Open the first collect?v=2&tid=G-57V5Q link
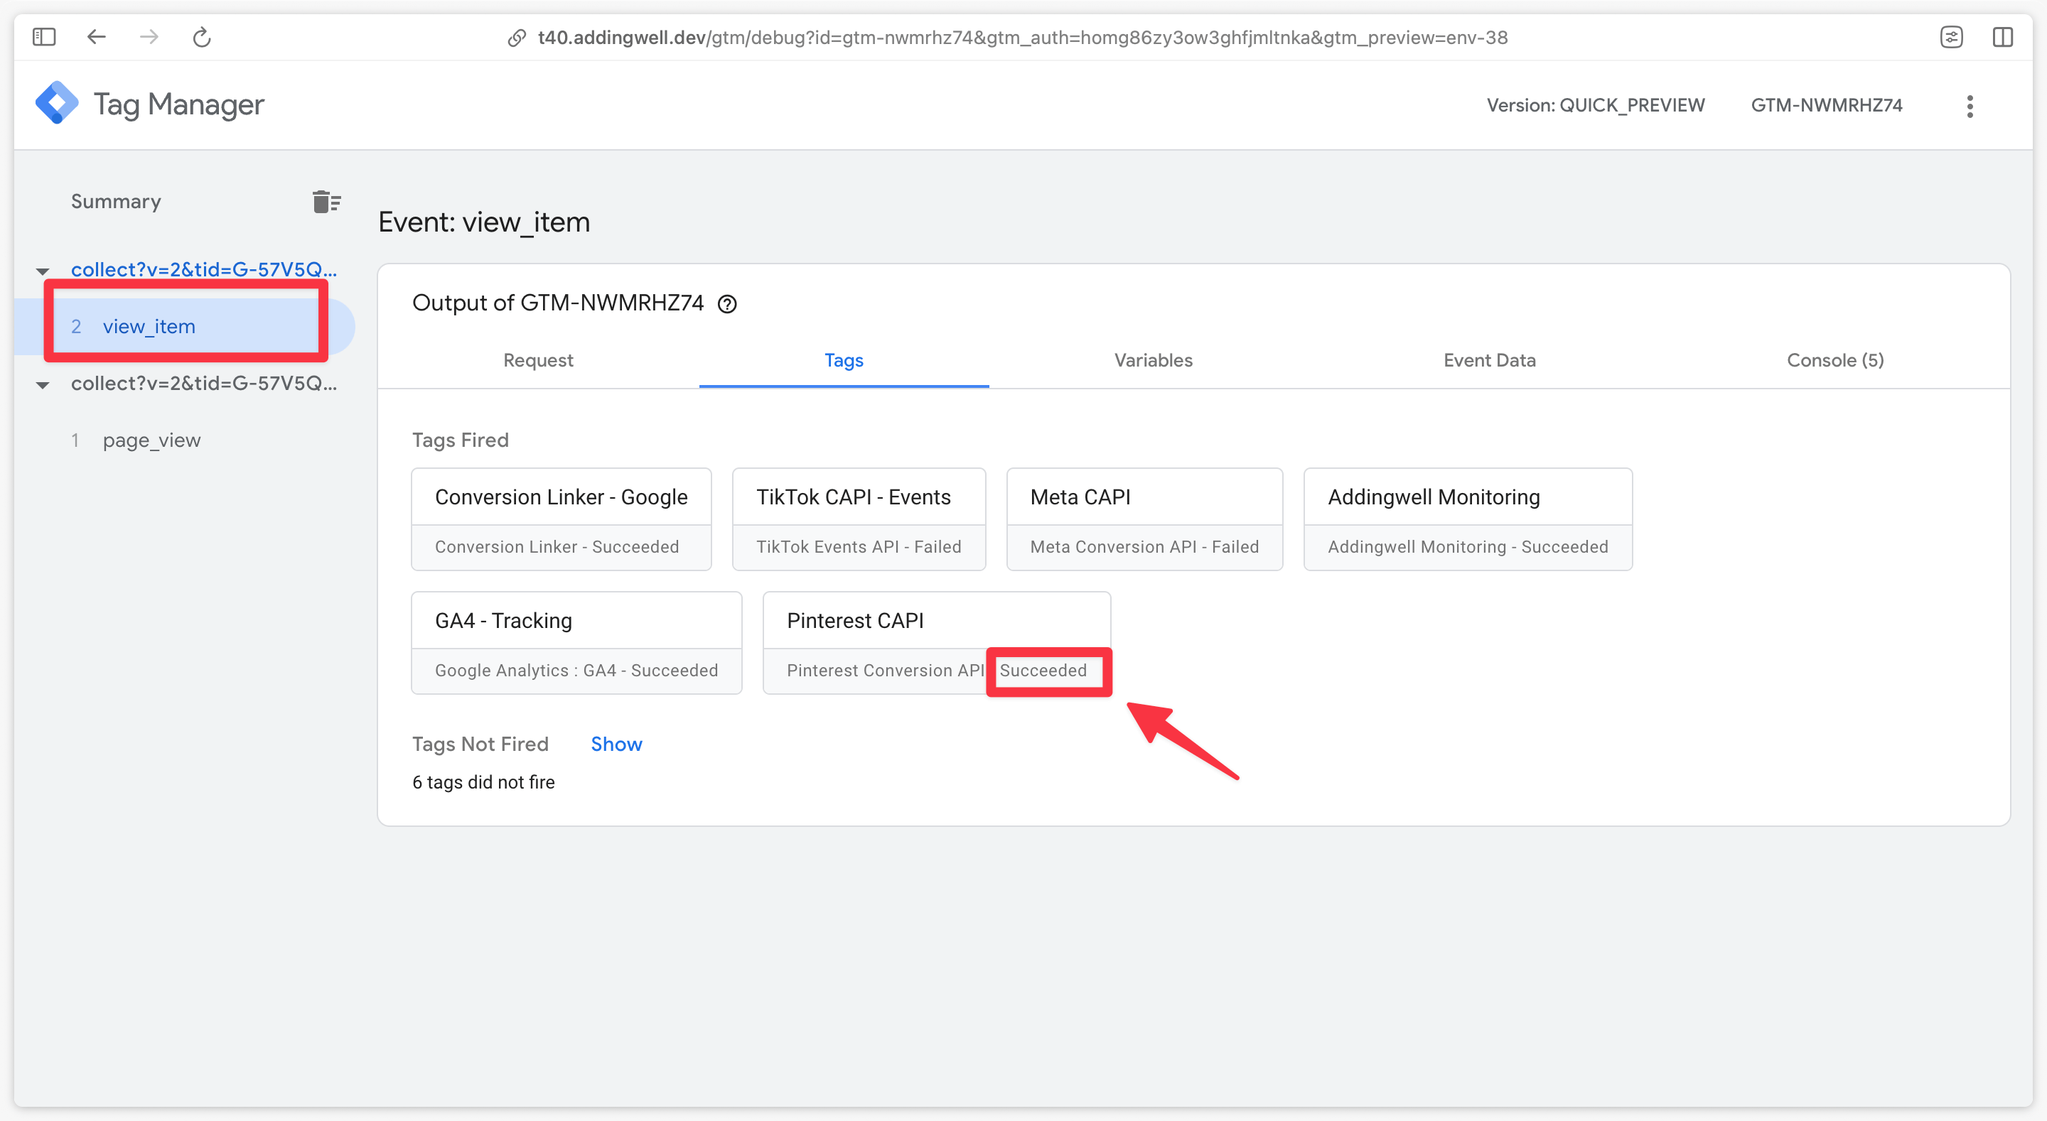 (203, 270)
